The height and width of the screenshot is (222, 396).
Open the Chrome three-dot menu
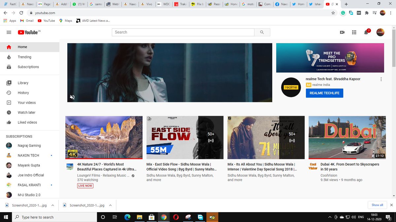(391, 13)
